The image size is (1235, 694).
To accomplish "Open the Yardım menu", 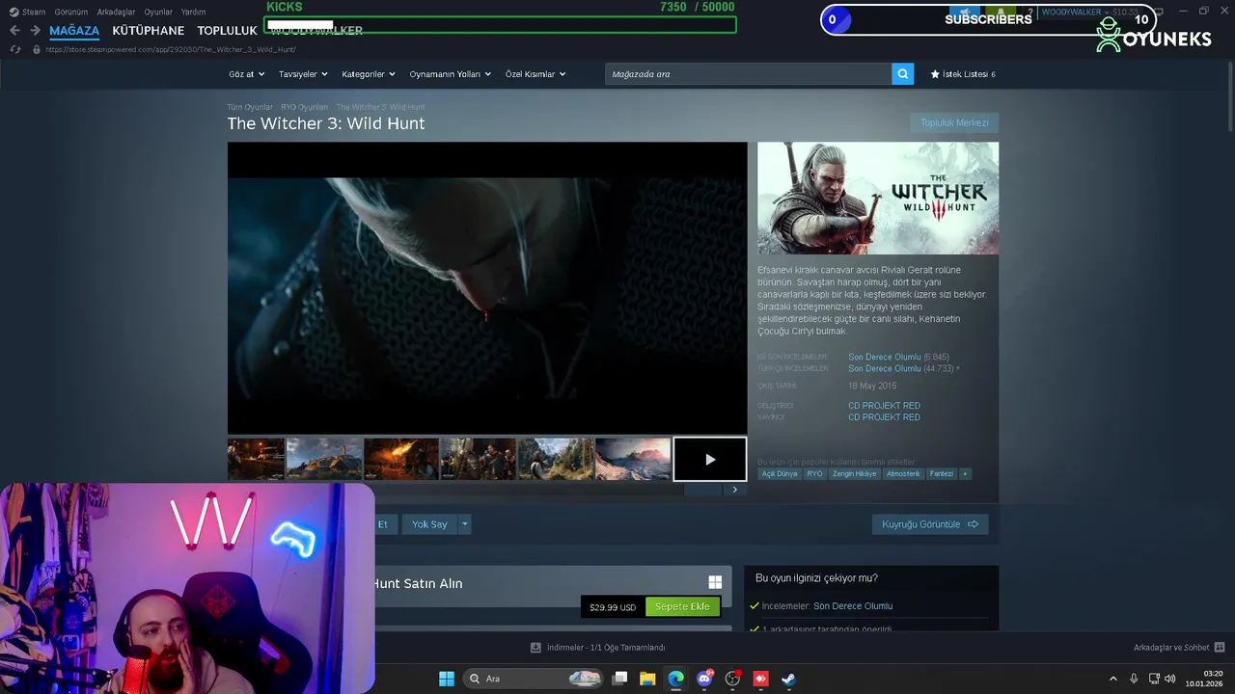I will point(193,12).
